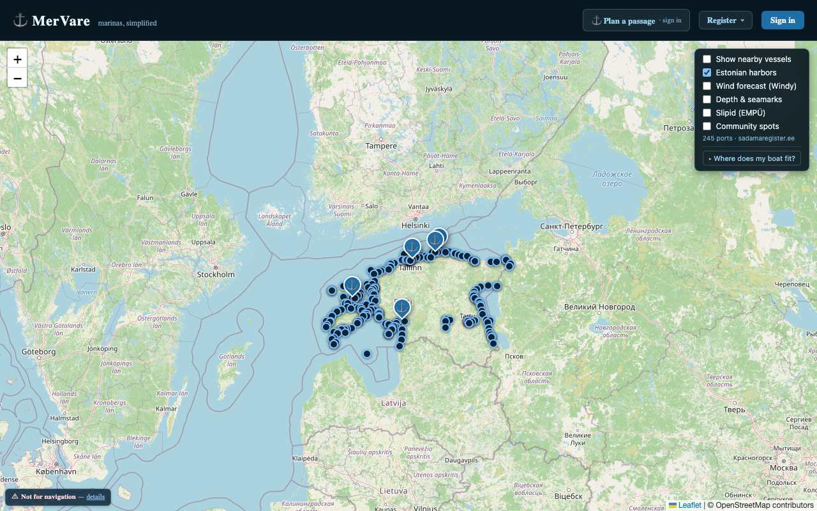Open the sadamaregister.ee source link
The width and height of the screenshot is (817, 511).
coord(766,138)
